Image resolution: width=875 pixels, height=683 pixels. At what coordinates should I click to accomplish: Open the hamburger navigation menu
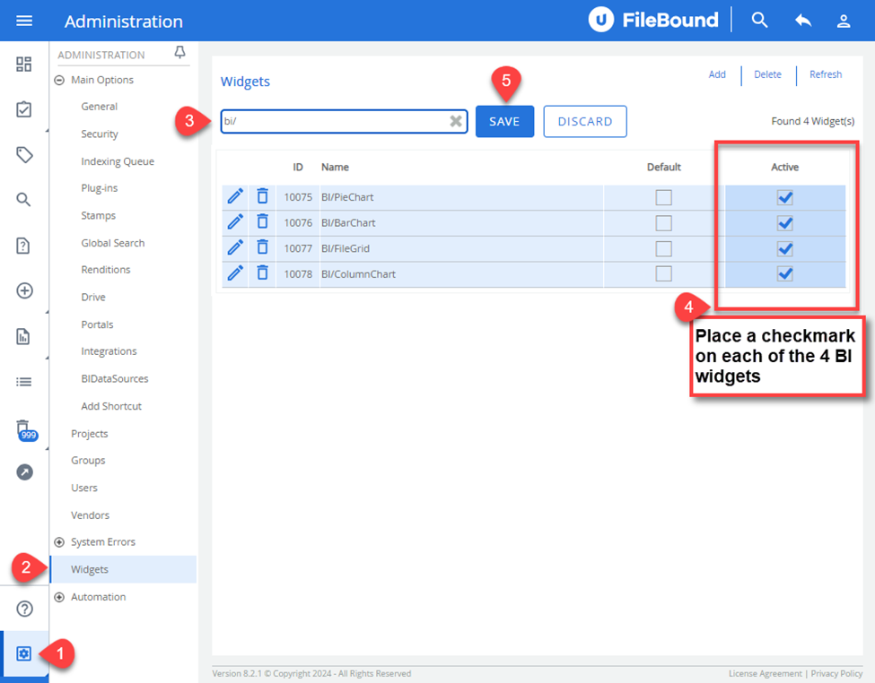pos(24,20)
